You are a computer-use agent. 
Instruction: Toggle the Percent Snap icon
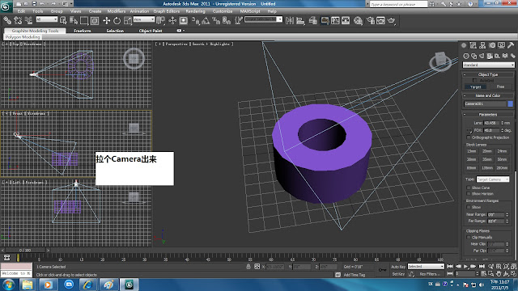click(216, 21)
